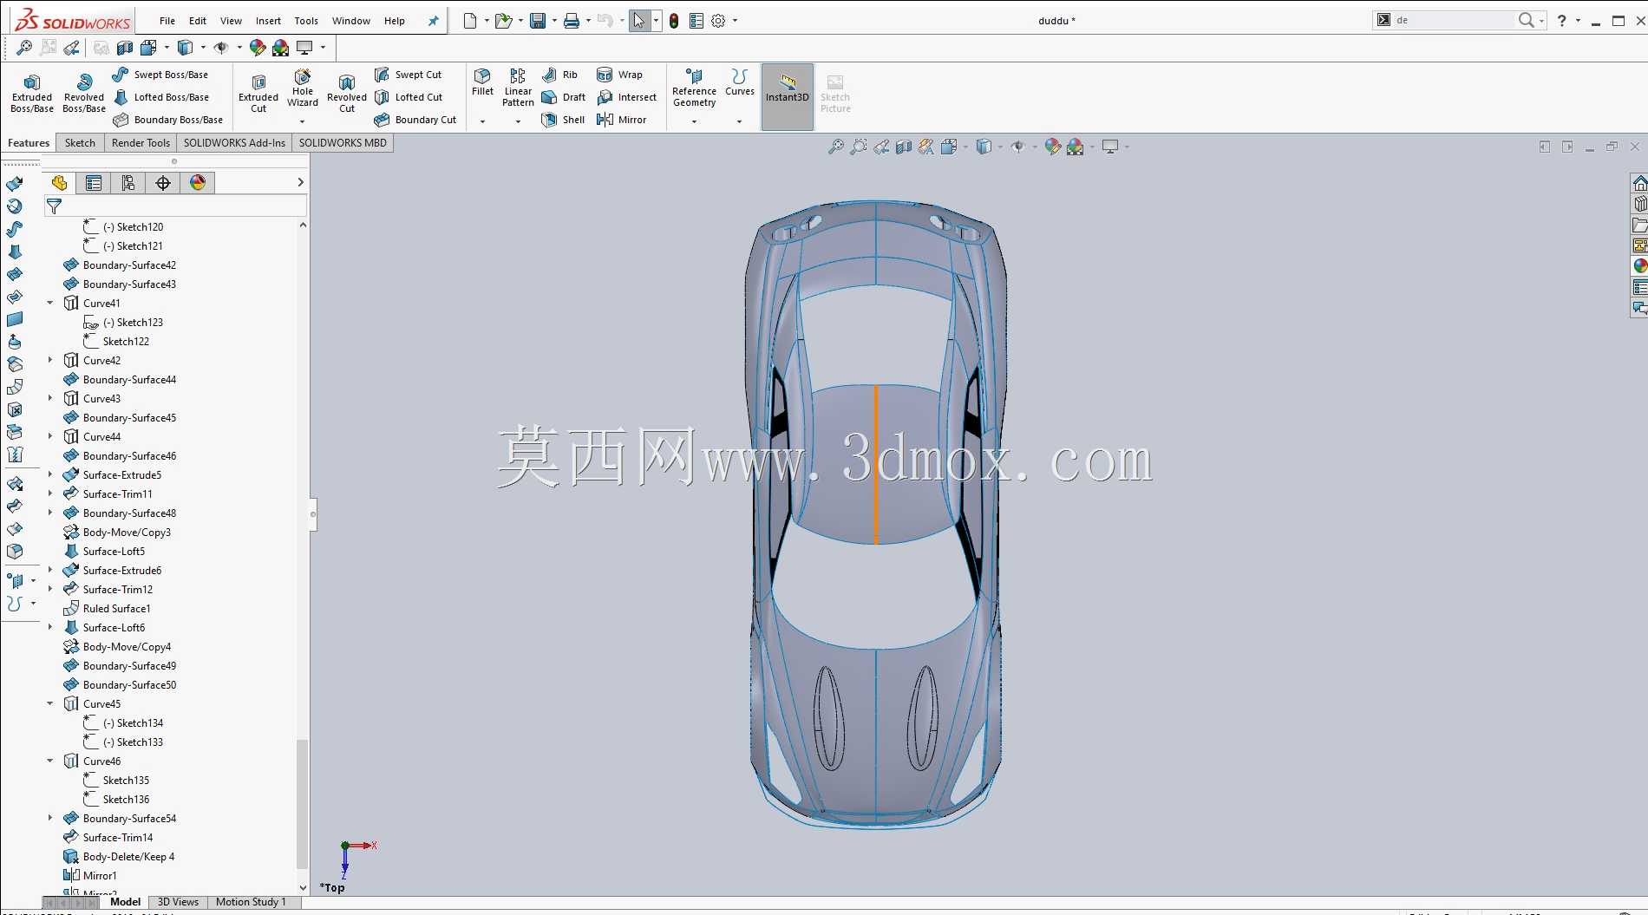Click the Boundary Cut tool
The width and height of the screenshot is (1648, 915).
pyautogui.click(x=415, y=120)
